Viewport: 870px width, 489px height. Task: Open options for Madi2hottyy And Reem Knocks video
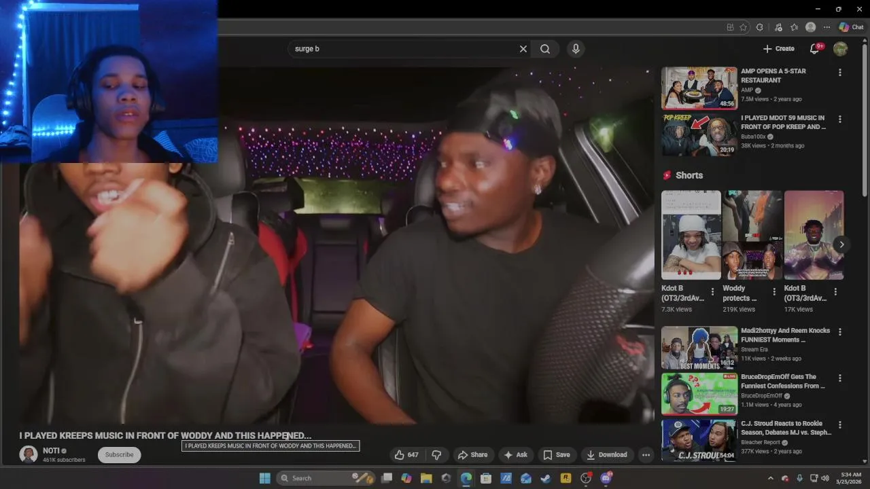pyautogui.click(x=840, y=332)
